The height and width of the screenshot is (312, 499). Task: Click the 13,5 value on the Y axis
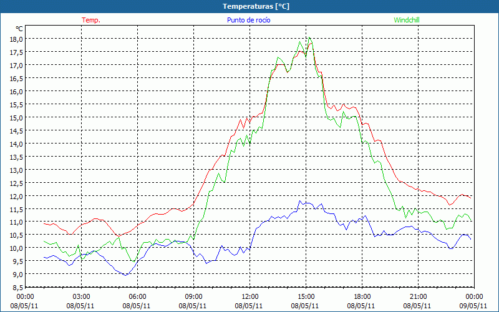point(16,157)
